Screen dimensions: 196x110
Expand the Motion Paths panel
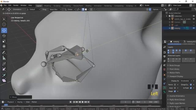tap(175, 73)
